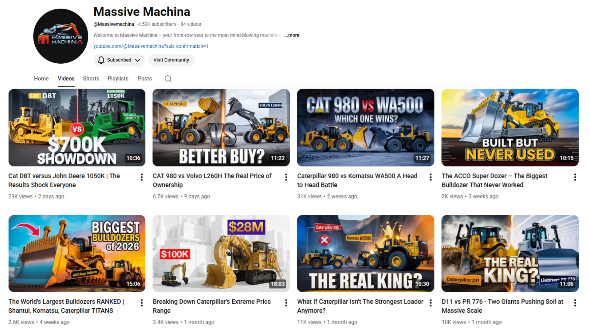Click the 29K views • 2 days ago text
The height and width of the screenshot is (332, 590).
tap(36, 196)
